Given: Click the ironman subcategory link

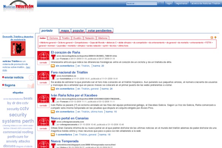Looking at the screenshot, I should pyautogui.click(x=51, y=46).
